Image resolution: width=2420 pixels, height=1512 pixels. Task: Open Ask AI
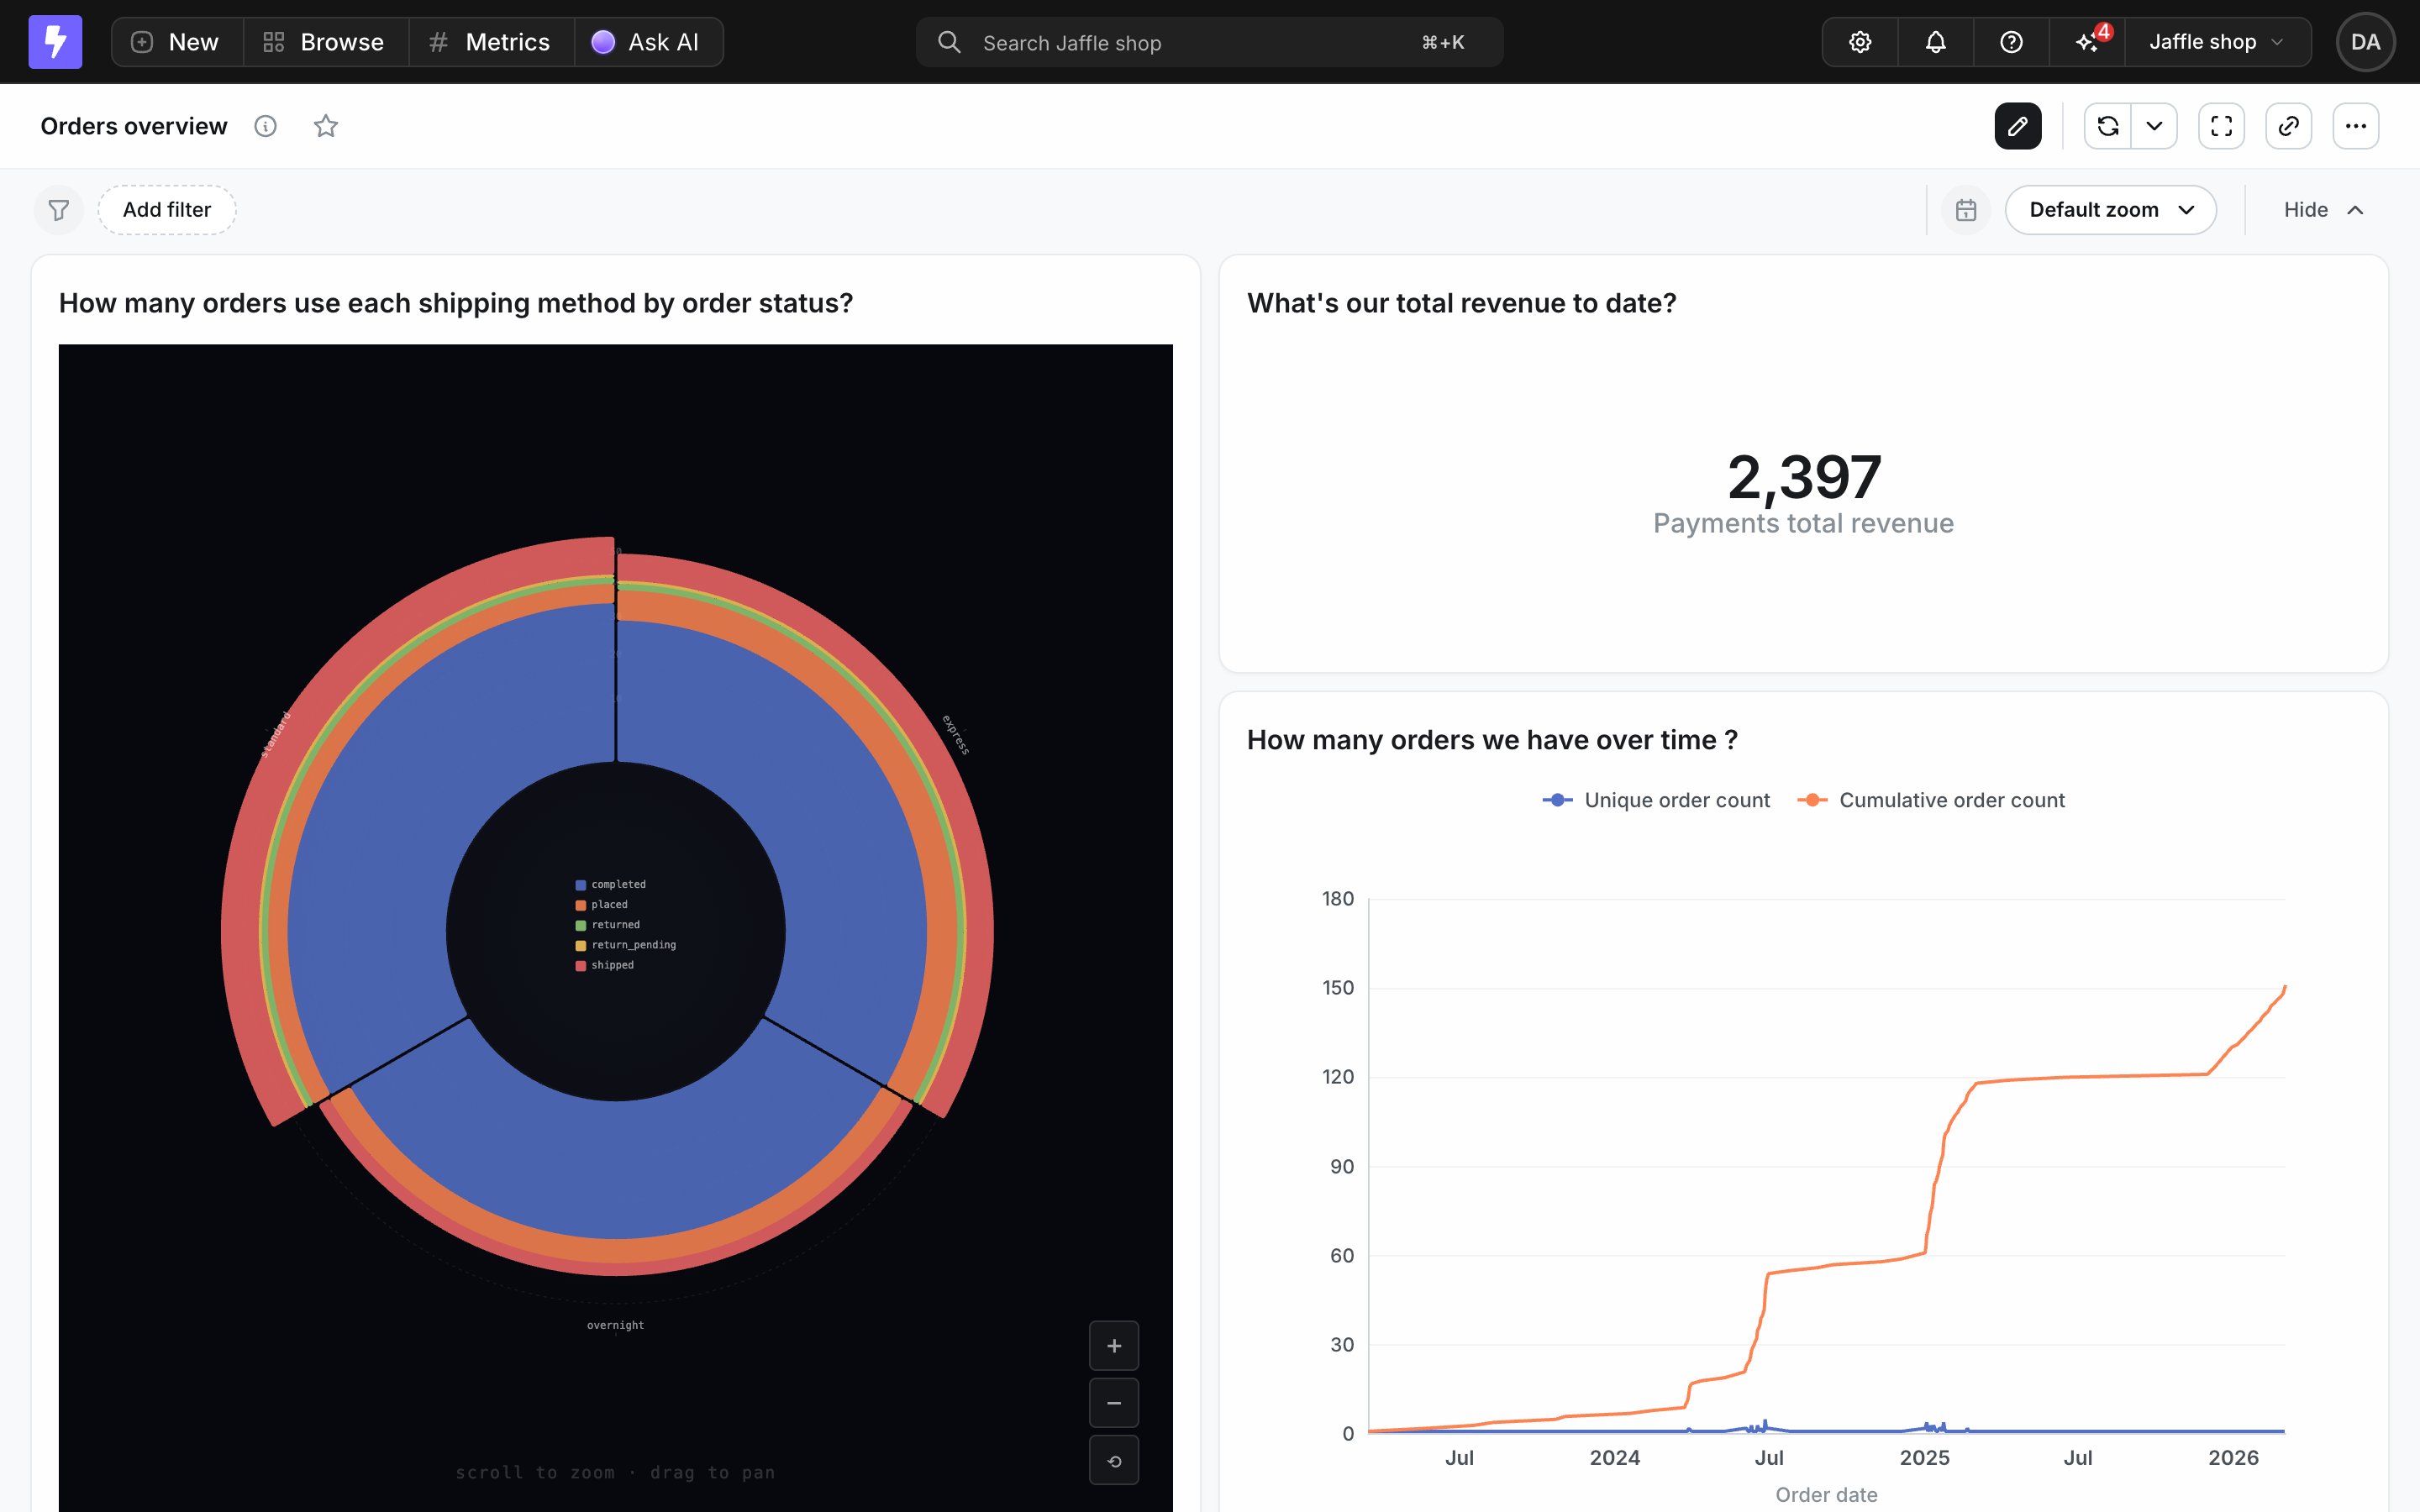648,42
